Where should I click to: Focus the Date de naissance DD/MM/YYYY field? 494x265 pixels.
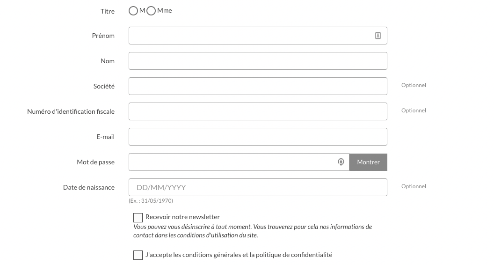click(x=258, y=187)
